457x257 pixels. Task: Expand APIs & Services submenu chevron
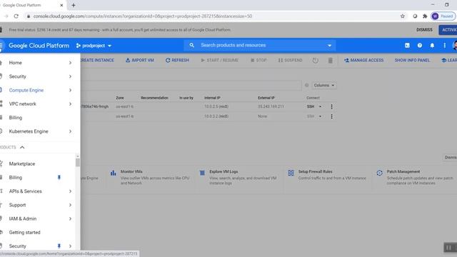pyautogui.click(x=70, y=191)
